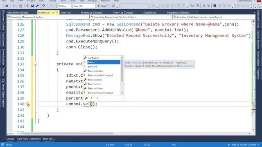Screen dimensions: 262x147
Task: Choose CanSelect in the IntelliSense list
Action: point(102,58)
